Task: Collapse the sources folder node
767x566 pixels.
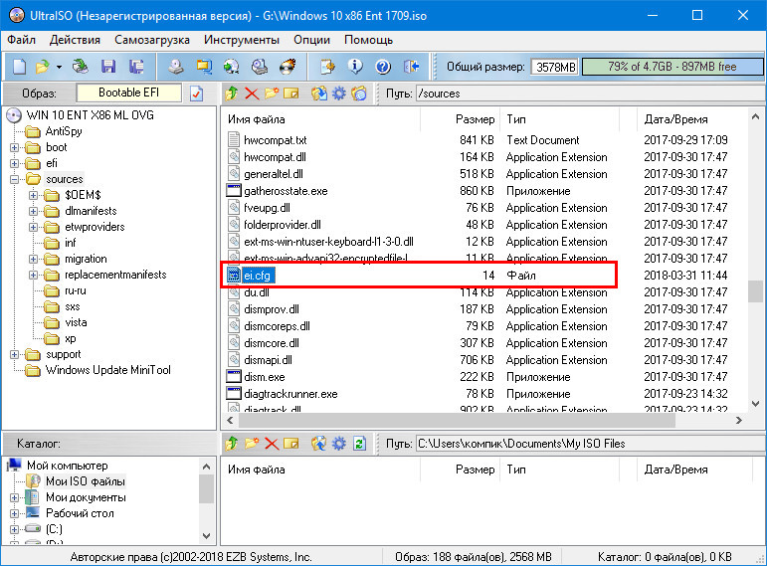Action: 15,179
